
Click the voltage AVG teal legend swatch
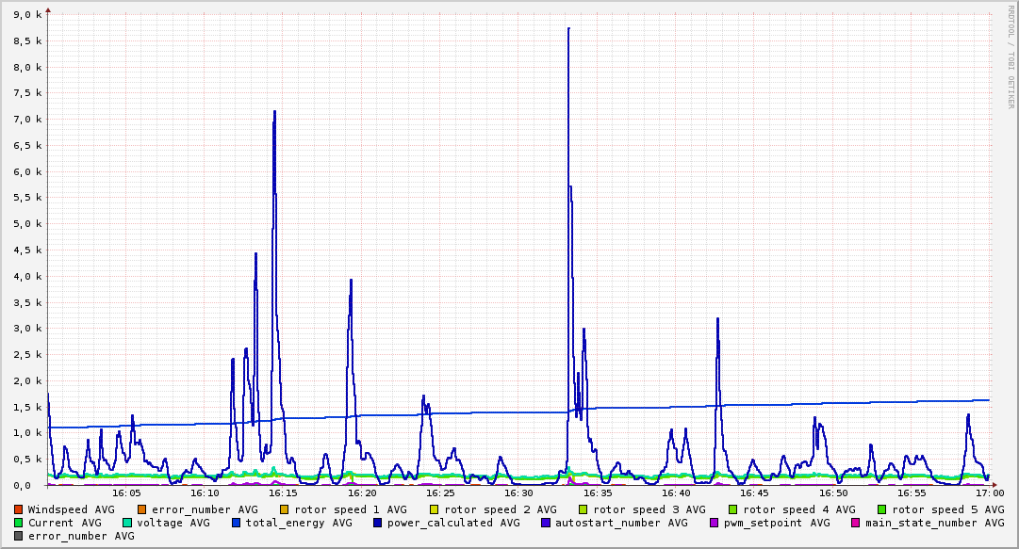coord(126,523)
